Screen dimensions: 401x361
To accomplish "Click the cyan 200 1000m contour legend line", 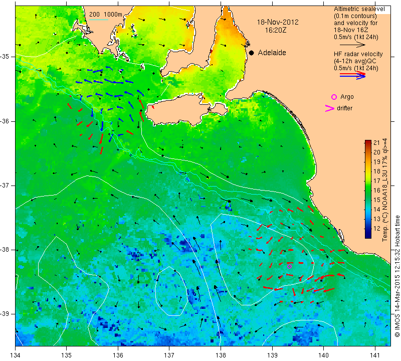I will pos(99,20).
